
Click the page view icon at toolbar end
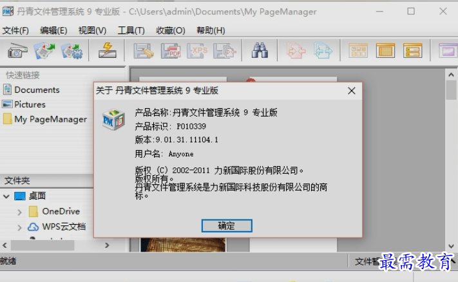tap(448, 51)
